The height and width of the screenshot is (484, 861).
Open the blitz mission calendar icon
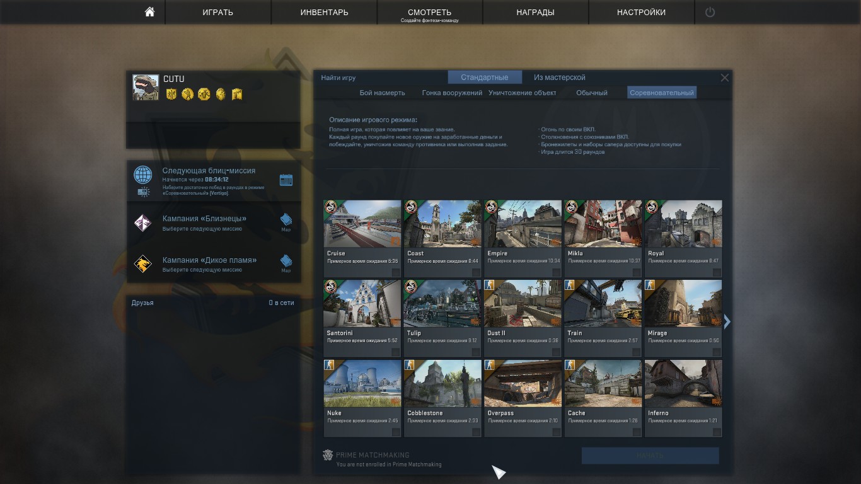(286, 180)
